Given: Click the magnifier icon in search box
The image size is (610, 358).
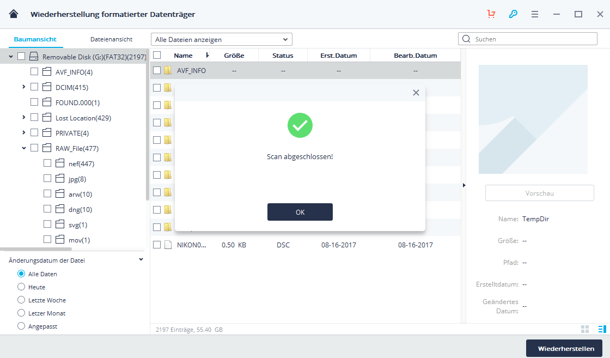Looking at the screenshot, I should 466,39.
